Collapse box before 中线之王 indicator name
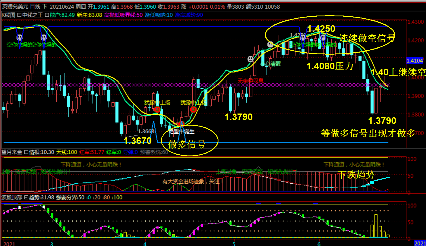The height and width of the screenshot is (246, 426). point(19,15)
